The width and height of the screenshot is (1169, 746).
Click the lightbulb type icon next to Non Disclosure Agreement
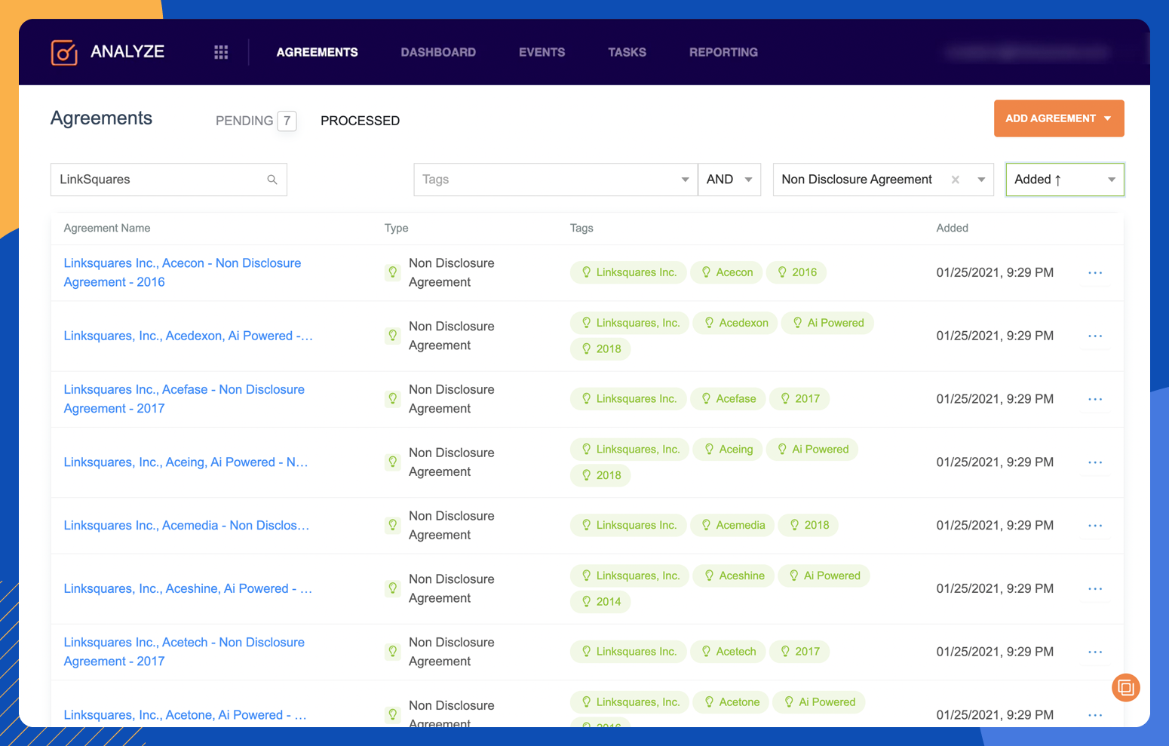coord(392,272)
